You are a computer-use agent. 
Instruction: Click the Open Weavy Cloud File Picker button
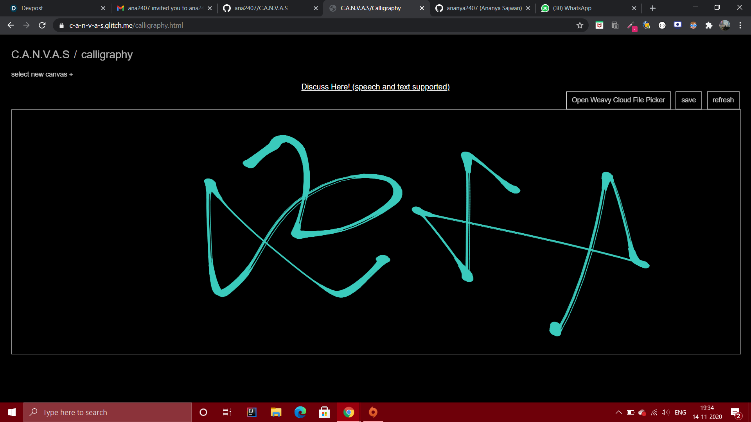618,100
